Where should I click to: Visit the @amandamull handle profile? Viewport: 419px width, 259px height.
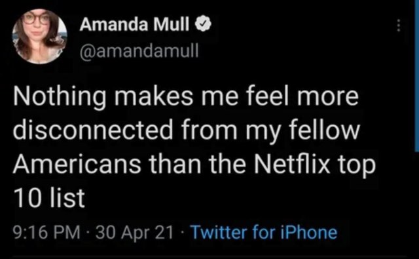pyautogui.click(x=139, y=50)
